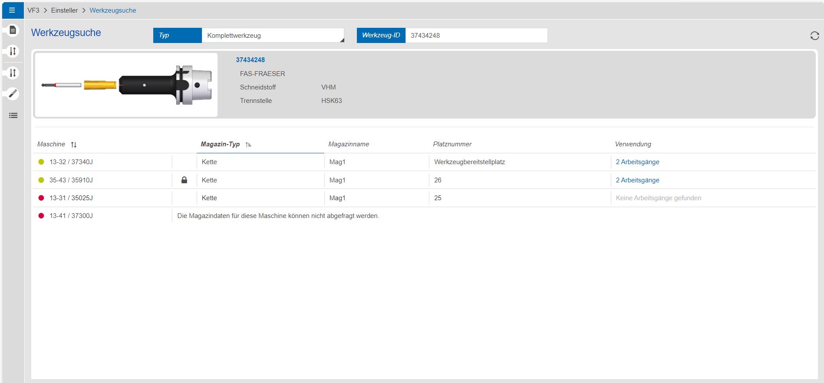The height and width of the screenshot is (383, 824).
Task: Click the red status dot for 13-41 / 37300J
Action: (41, 216)
